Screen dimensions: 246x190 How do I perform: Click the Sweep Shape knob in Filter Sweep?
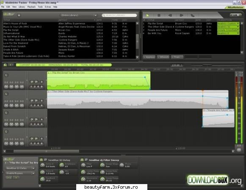(102, 165)
